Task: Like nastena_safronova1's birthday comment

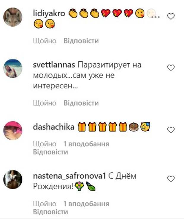Action: [x=171, y=179]
